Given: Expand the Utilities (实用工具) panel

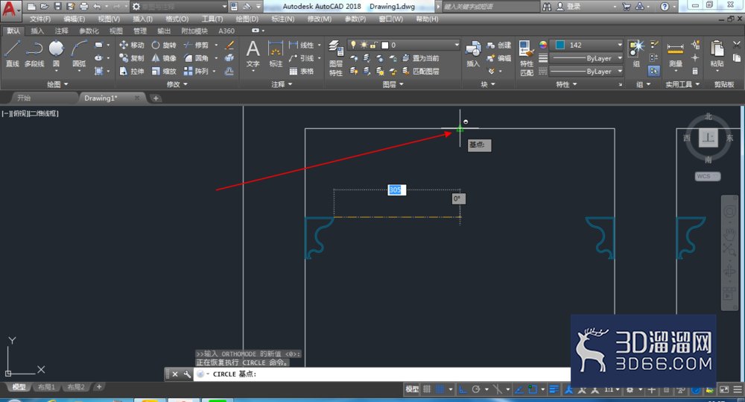Looking at the screenshot, I should coord(682,84).
